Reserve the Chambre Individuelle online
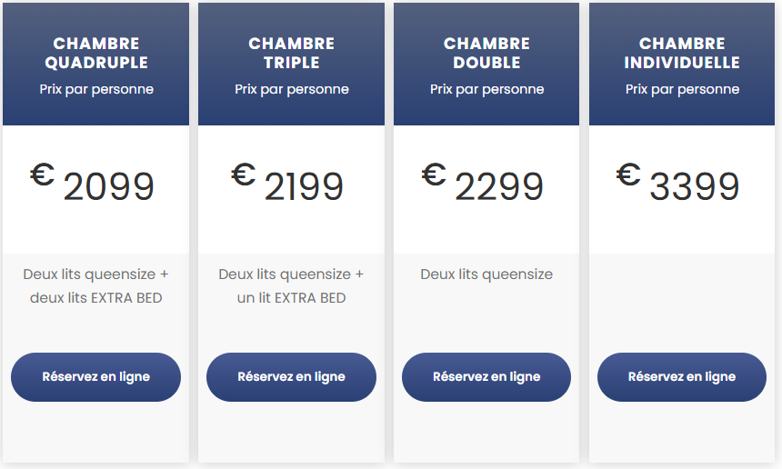The height and width of the screenshot is (469, 782). coord(682,376)
